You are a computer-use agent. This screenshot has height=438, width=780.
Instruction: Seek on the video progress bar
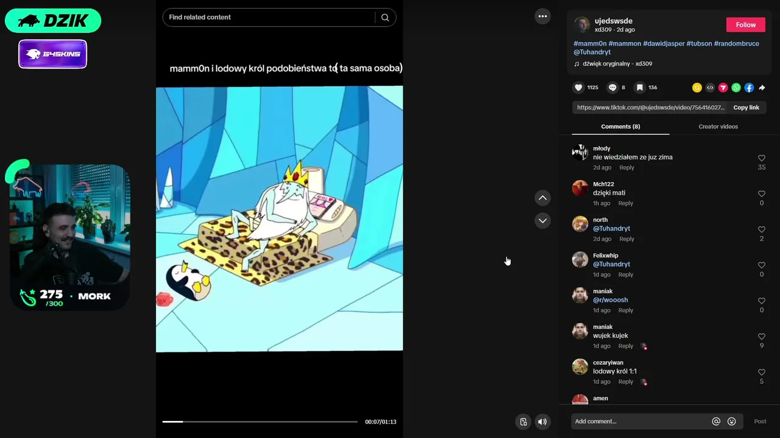click(x=260, y=422)
